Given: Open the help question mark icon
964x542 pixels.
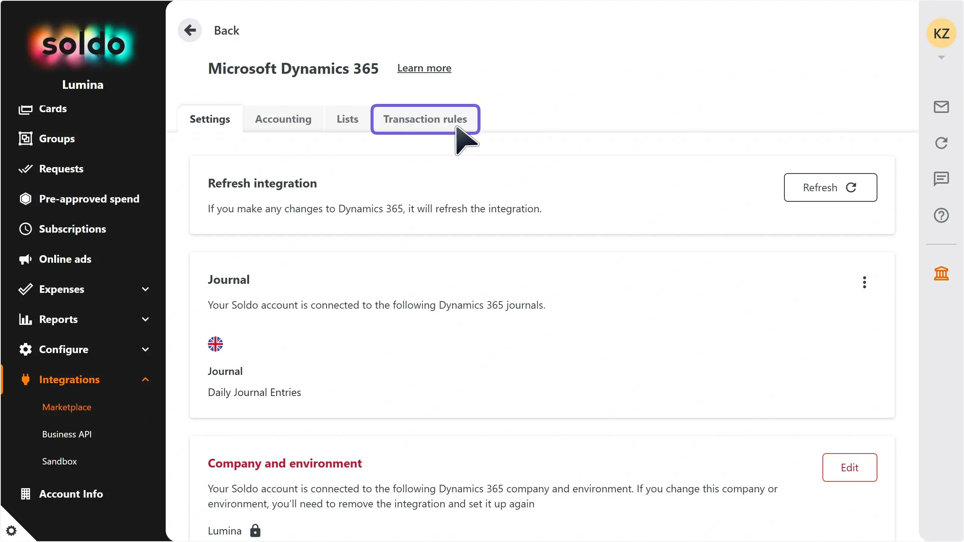Looking at the screenshot, I should point(941,215).
